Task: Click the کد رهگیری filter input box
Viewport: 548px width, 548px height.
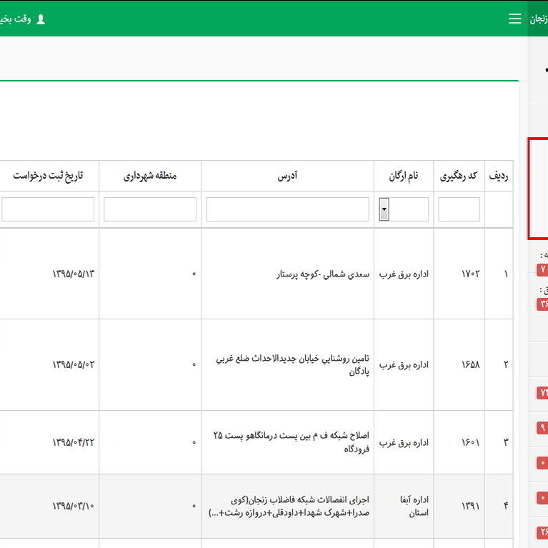Action: click(x=459, y=209)
